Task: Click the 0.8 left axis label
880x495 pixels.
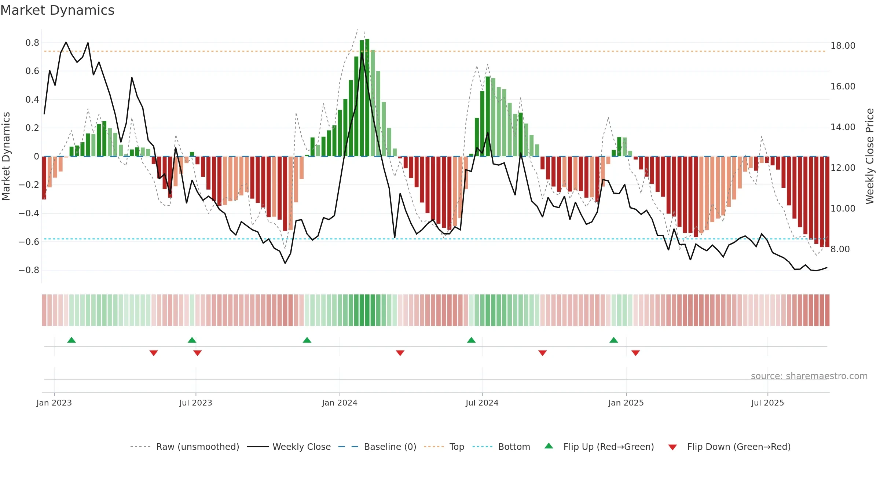Action: (32, 43)
